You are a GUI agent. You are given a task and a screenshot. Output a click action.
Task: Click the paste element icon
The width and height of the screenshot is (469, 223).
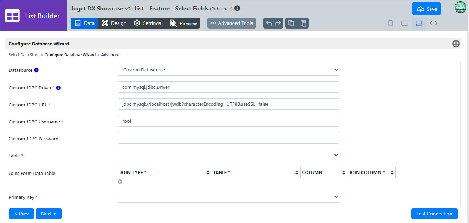(x=303, y=23)
